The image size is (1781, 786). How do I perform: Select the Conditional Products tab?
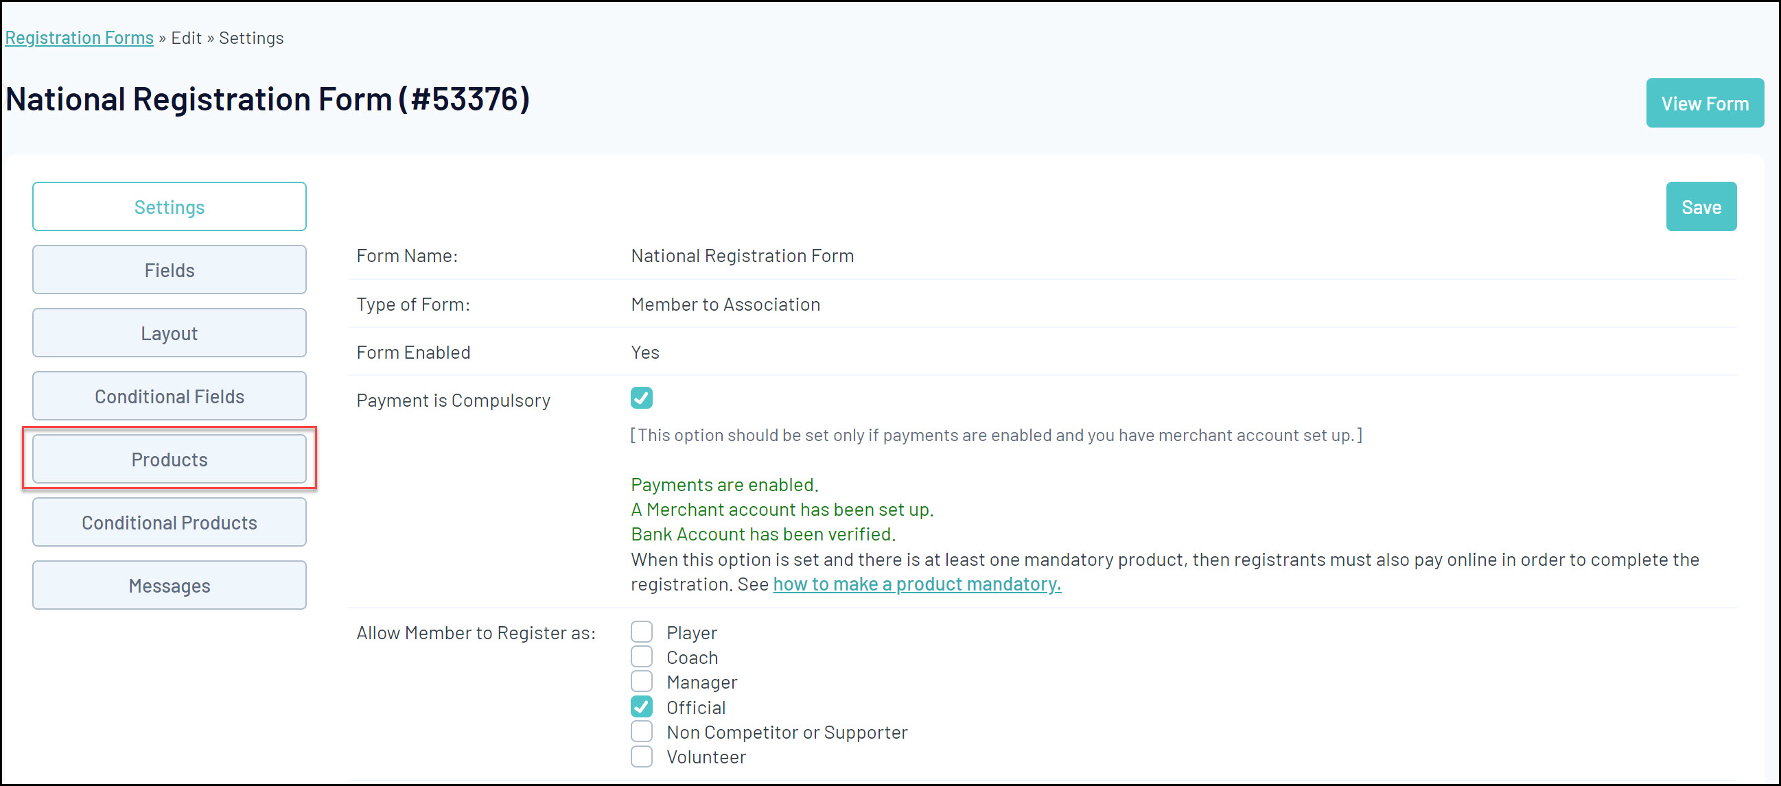point(169,523)
